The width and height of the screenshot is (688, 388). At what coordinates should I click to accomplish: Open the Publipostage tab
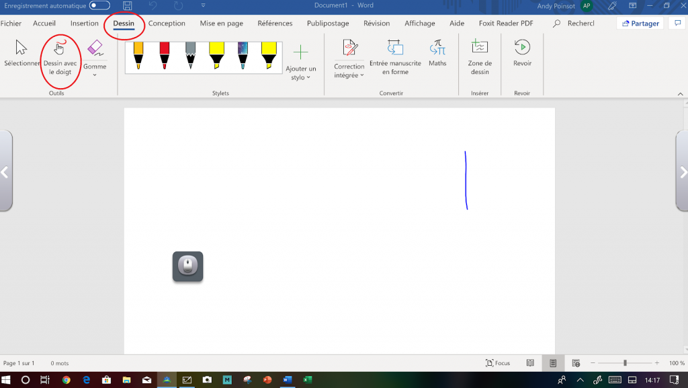[x=328, y=24]
